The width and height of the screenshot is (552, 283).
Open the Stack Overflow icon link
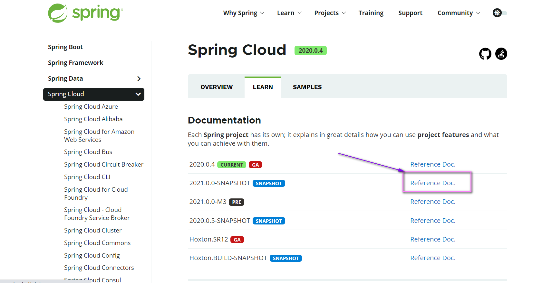(x=501, y=54)
